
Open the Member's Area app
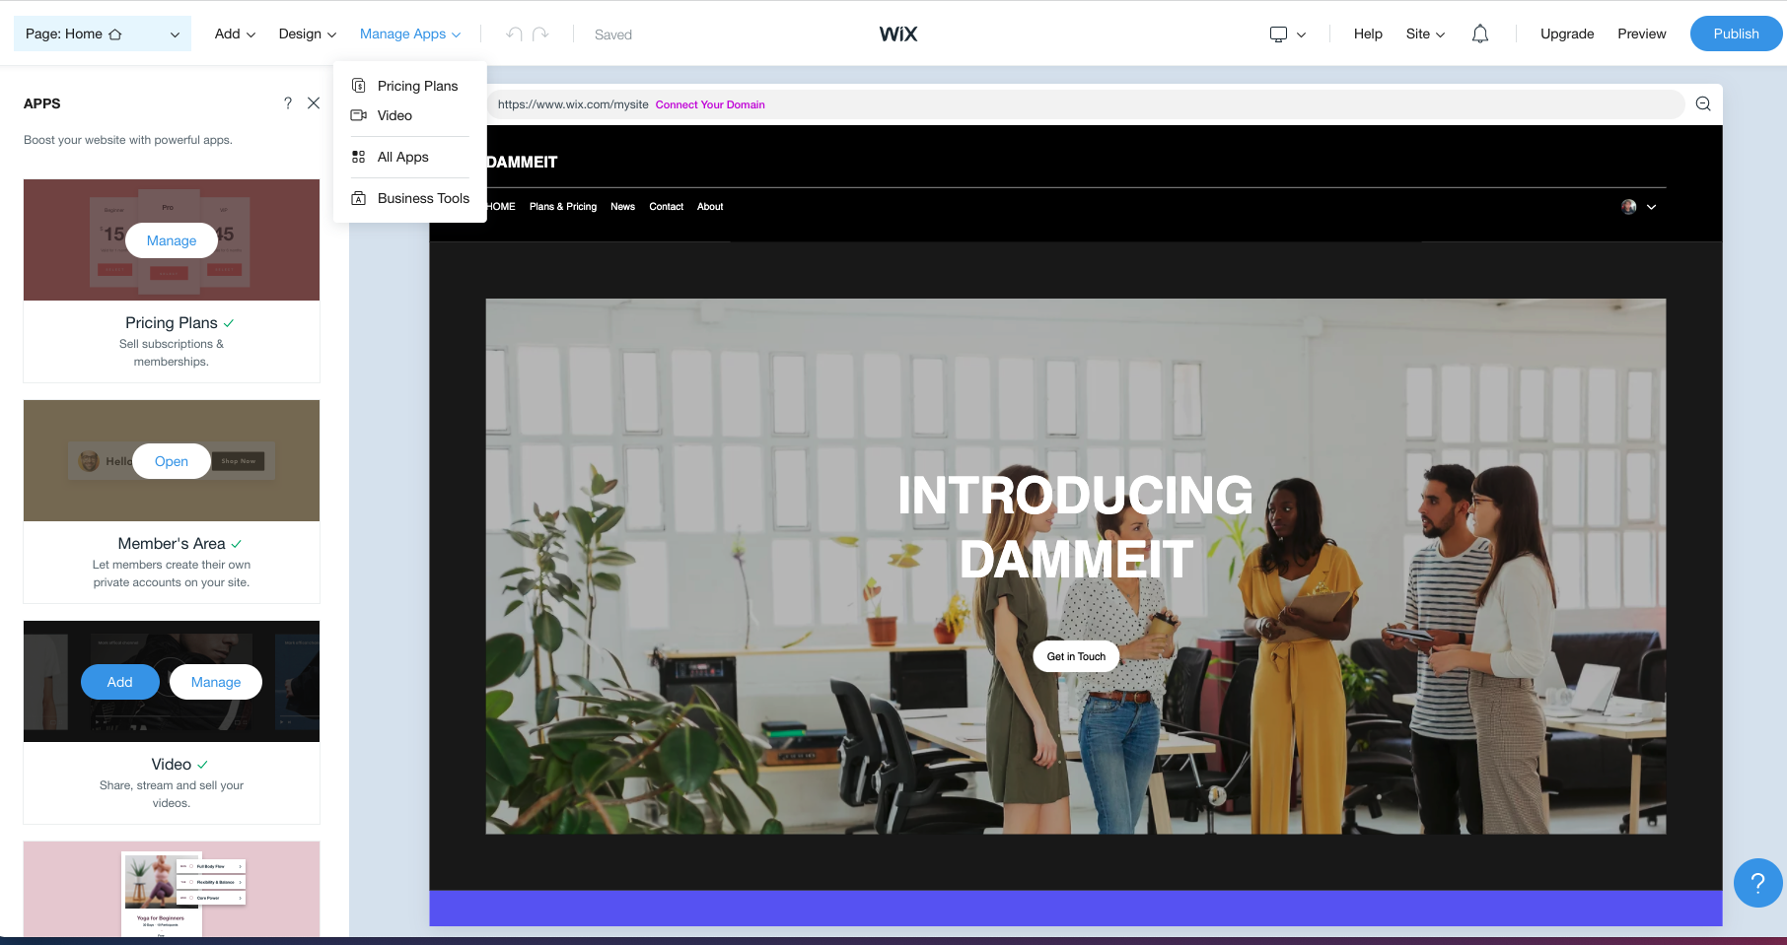pyautogui.click(x=172, y=461)
